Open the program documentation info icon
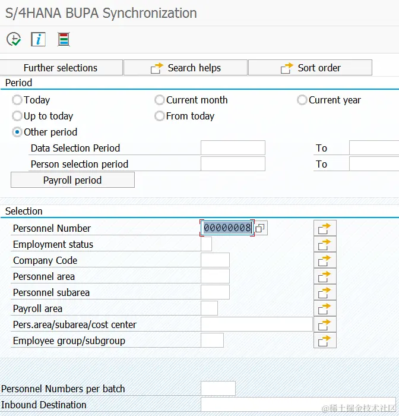The height and width of the screenshot is (416, 399). tap(38, 39)
